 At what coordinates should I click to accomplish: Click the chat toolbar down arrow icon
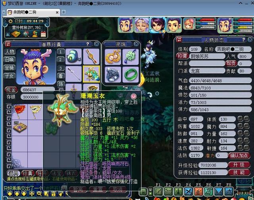click(24, 194)
